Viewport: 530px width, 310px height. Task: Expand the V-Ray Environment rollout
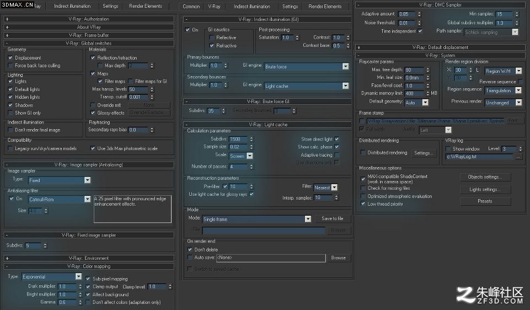89,258
